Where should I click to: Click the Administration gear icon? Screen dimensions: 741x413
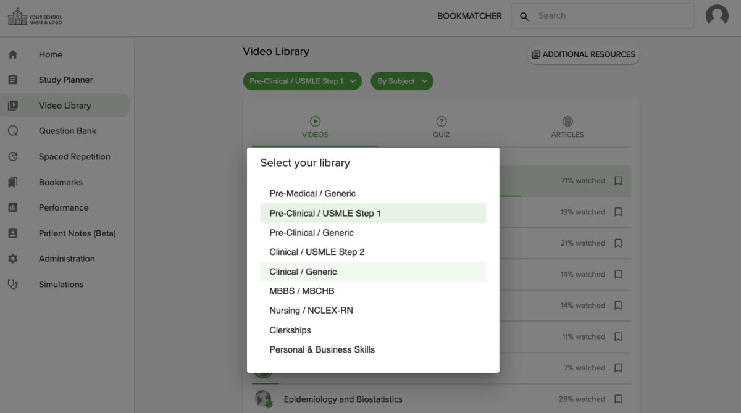tap(13, 259)
